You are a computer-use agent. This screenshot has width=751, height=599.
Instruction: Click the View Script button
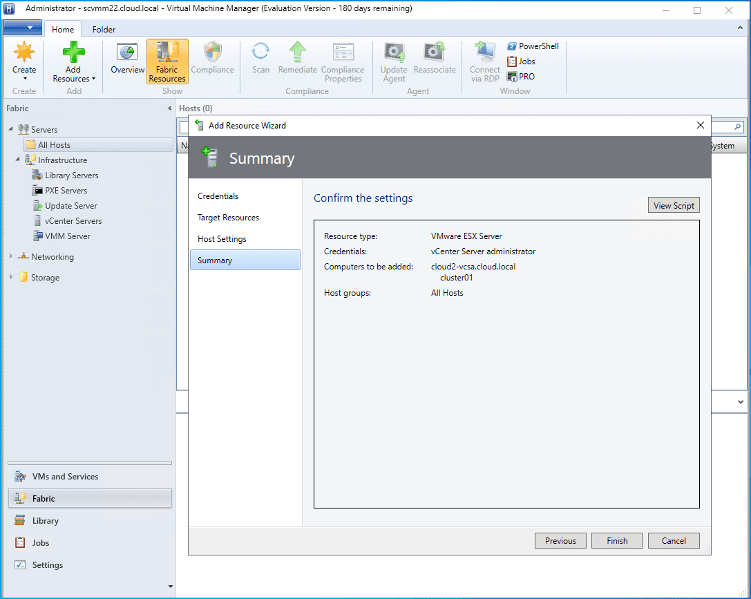[x=674, y=205]
